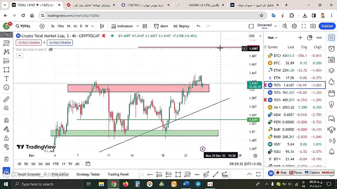Open watchlist more options menu
This screenshot has width=337, height=189.
319,38
